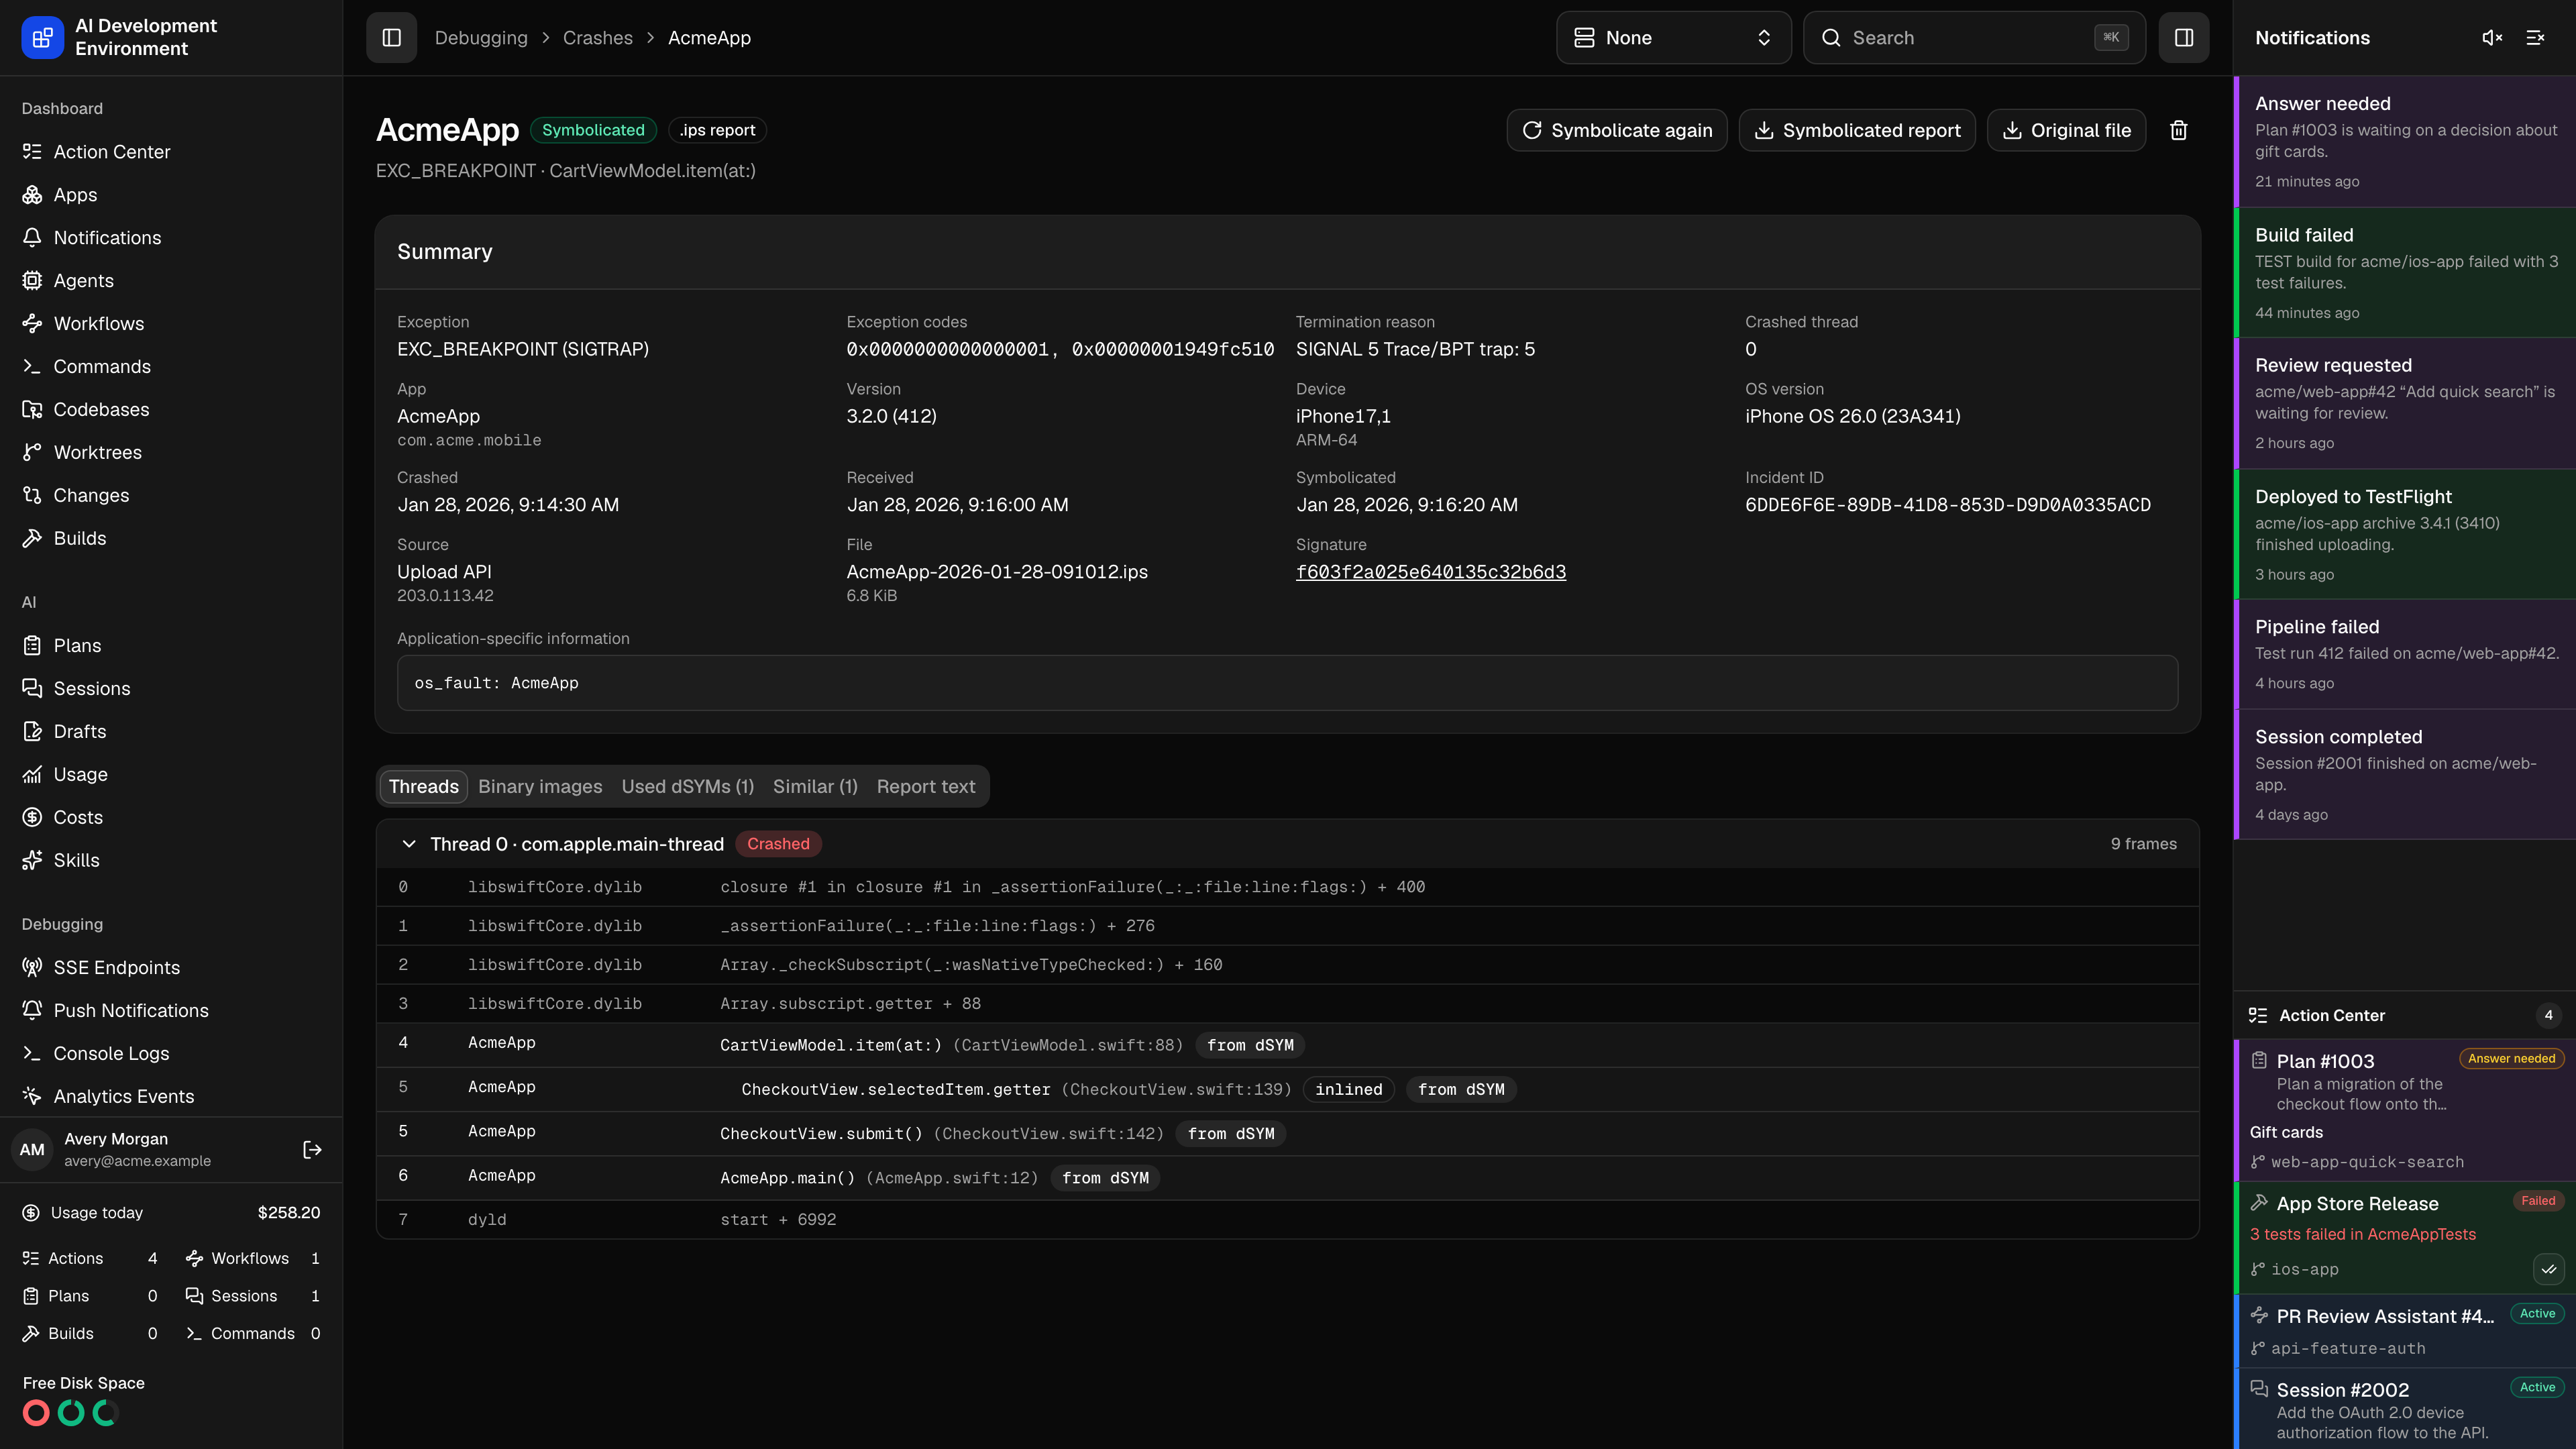Focus the Search field
This screenshot has width=2576, height=1449.
pyautogui.click(x=1973, y=38)
